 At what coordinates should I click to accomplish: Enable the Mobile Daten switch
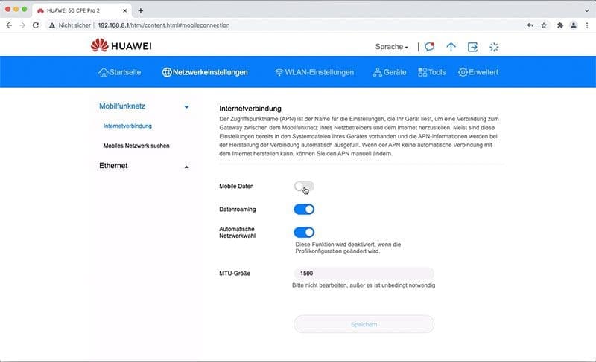tap(304, 186)
